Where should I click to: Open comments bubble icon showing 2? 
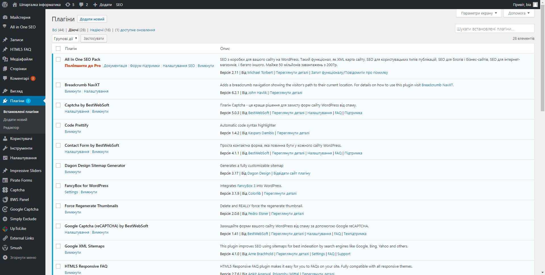click(x=81, y=5)
